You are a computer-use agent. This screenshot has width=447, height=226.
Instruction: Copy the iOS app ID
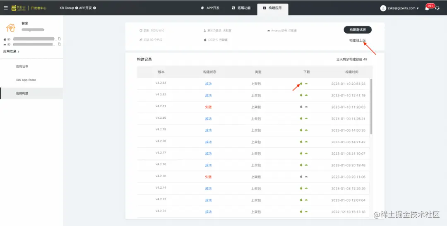(x=59, y=39)
